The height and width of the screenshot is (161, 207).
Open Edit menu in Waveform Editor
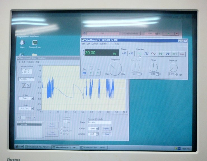(24, 62)
